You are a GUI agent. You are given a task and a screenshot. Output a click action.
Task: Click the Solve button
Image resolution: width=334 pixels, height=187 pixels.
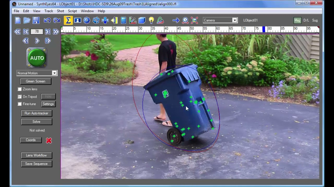[x=37, y=122]
